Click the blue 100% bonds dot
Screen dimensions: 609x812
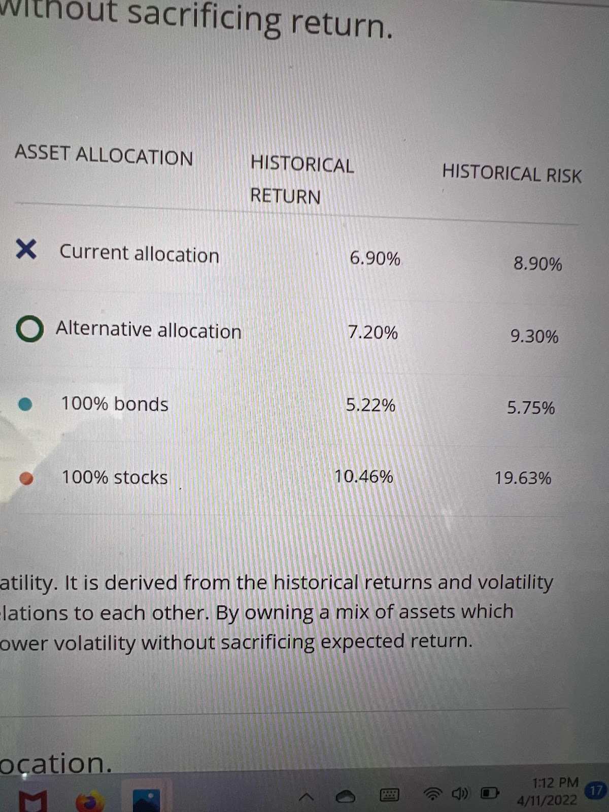25,404
